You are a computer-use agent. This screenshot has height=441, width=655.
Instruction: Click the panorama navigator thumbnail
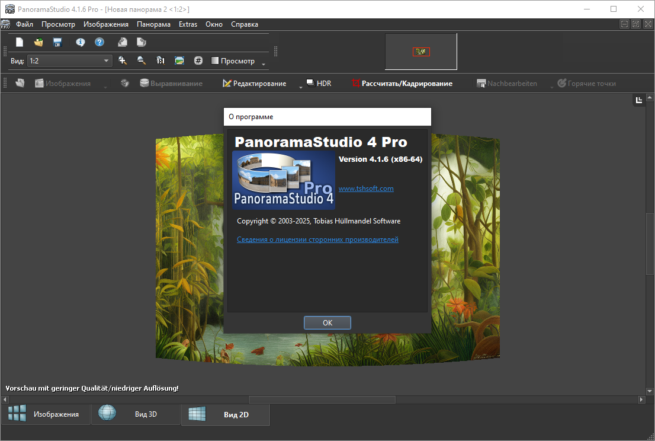pyautogui.click(x=421, y=52)
